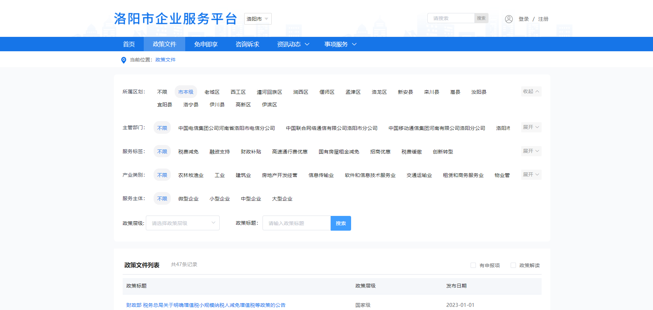Click the location pin icon in breadcrumb
The image size is (653, 310).
click(x=124, y=60)
